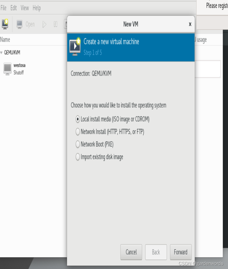228x269 pixels.
Task: Open the Help menu
Action: [x=37, y=8]
